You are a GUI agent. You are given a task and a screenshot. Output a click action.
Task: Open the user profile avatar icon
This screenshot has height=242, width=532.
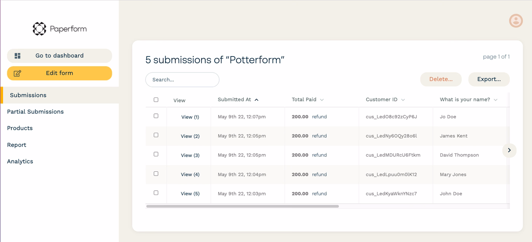click(516, 20)
